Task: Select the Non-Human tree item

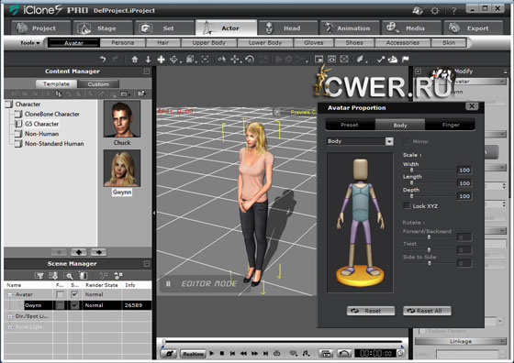Action: 41,134
